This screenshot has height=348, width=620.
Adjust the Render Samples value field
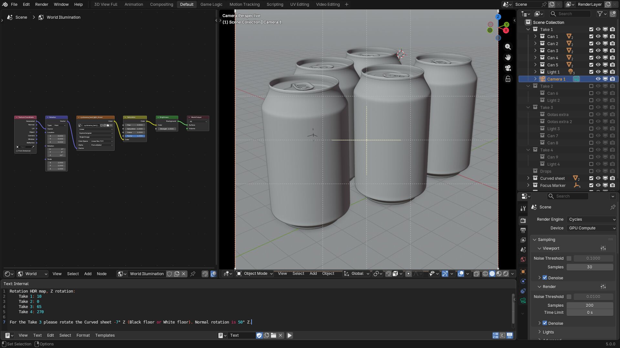[x=589, y=305]
